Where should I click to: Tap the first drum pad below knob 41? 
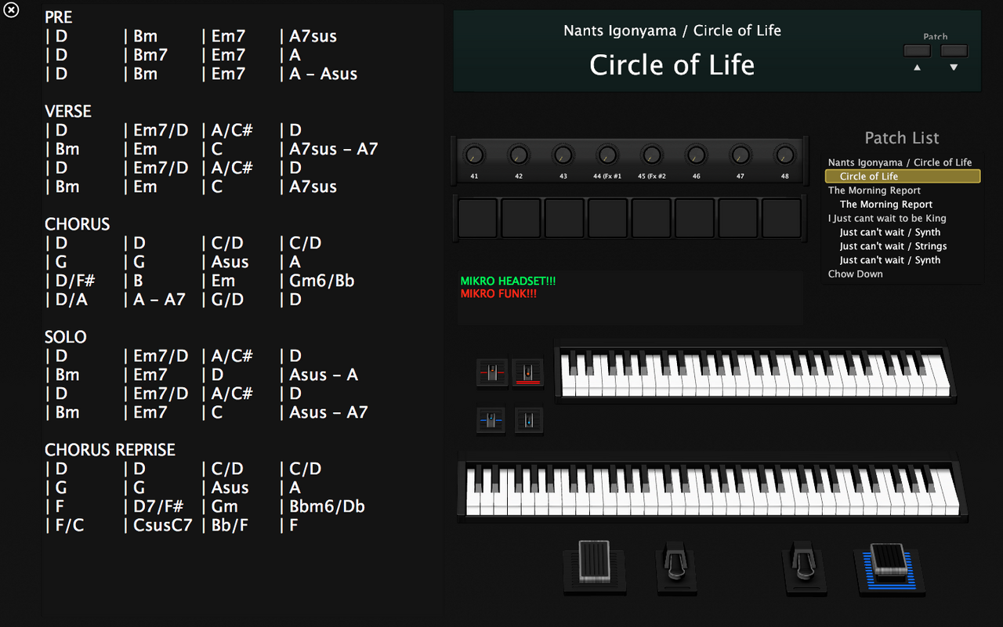coord(477,218)
